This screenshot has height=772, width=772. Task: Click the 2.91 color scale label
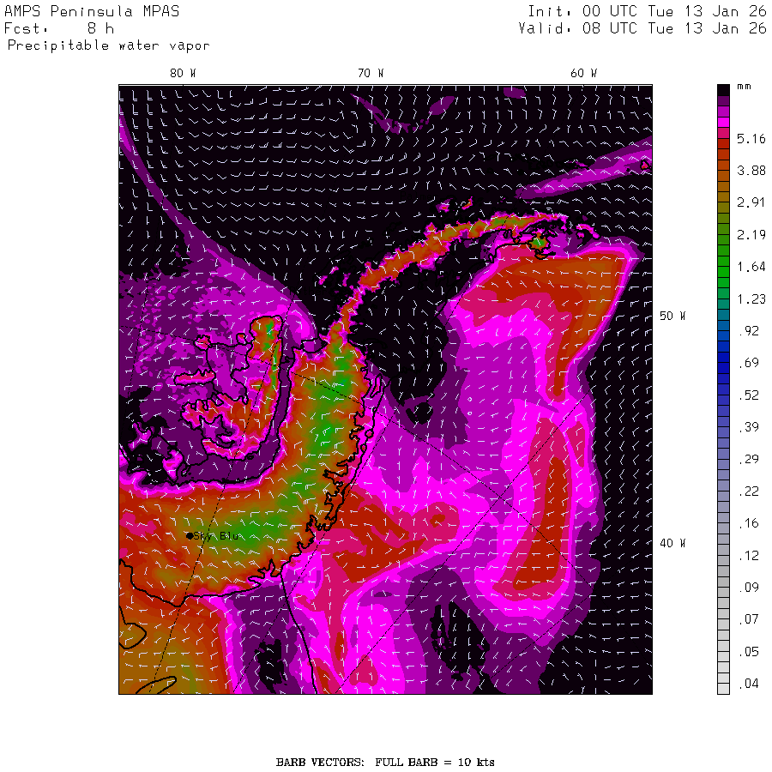tap(751, 202)
